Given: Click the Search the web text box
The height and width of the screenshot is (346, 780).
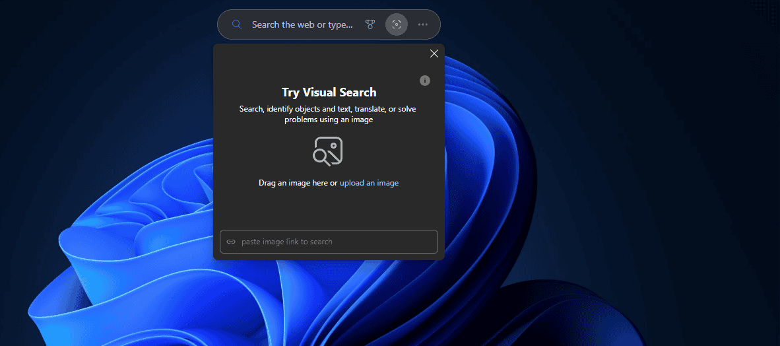Looking at the screenshot, I should coord(302,24).
